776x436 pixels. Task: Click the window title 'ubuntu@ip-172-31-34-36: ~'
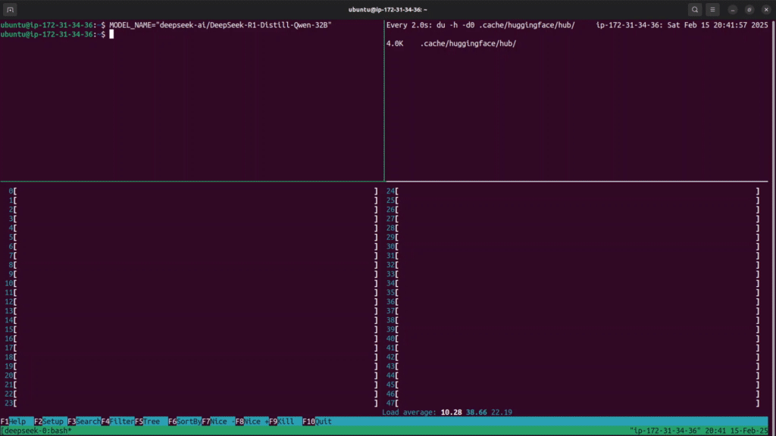tap(387, 9)
